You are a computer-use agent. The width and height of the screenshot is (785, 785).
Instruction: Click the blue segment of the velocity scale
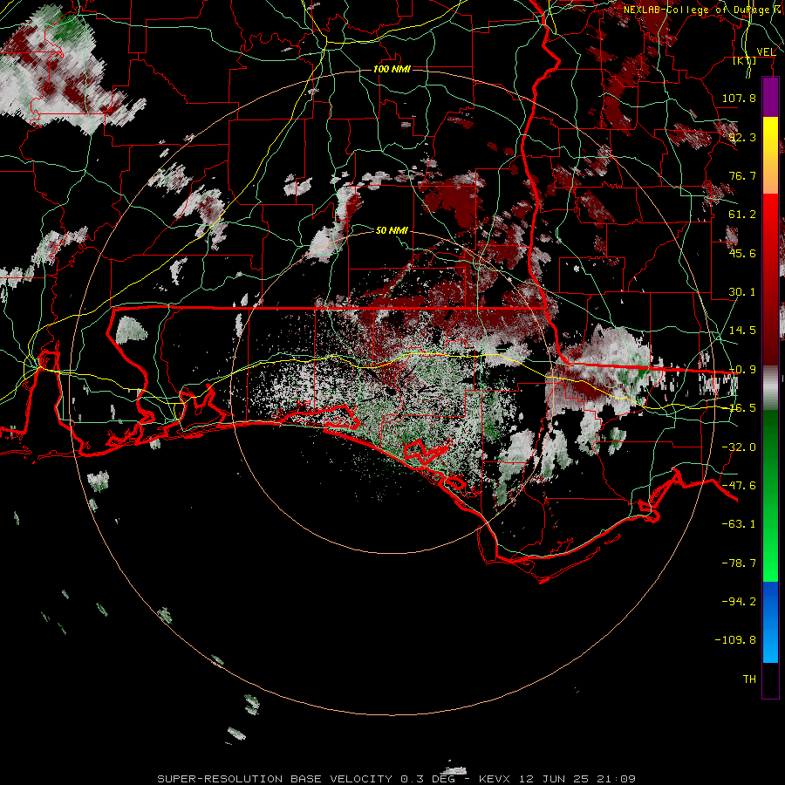[x=770, y=622]
